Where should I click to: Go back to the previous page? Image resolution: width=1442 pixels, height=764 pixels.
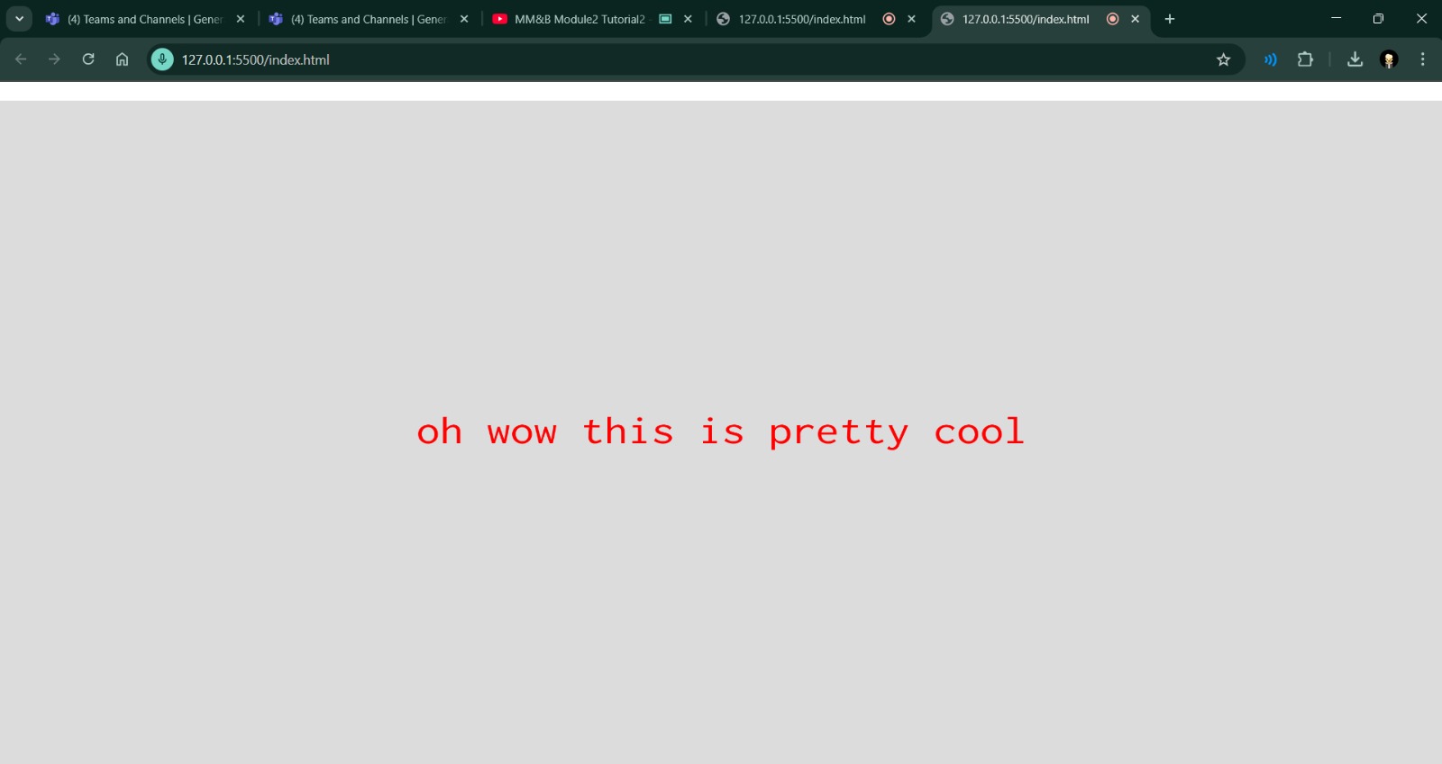point(21,59)
